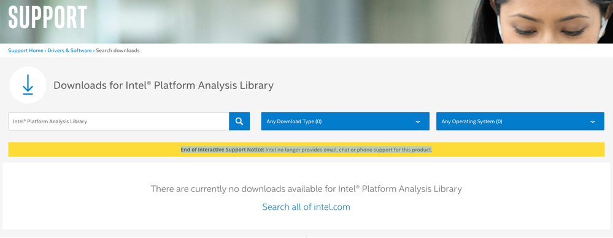Click Search all of intel.com link
Image resolution: width=613 pixels, height=238 pixels.
pyautogui.click(x=306, y=207)
